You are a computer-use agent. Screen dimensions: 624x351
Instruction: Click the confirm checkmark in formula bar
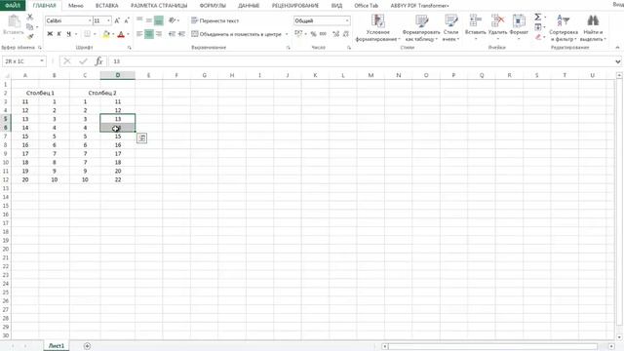[x=83, y=61]
